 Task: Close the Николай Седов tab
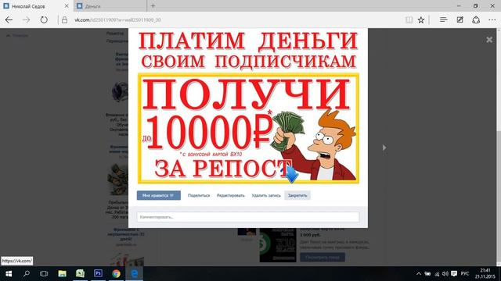67,5
